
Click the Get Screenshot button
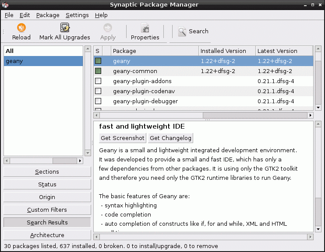point(123,138)
